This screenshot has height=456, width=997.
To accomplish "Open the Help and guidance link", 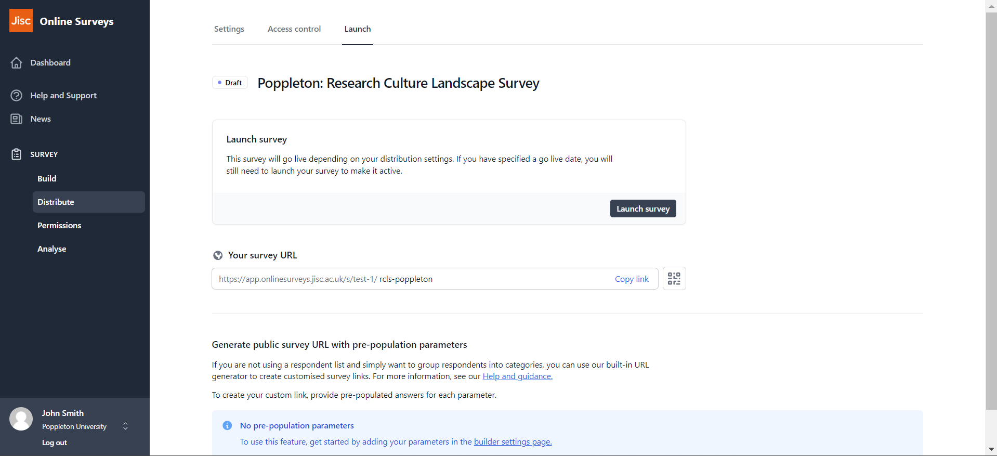I will (x=517, y=376).
